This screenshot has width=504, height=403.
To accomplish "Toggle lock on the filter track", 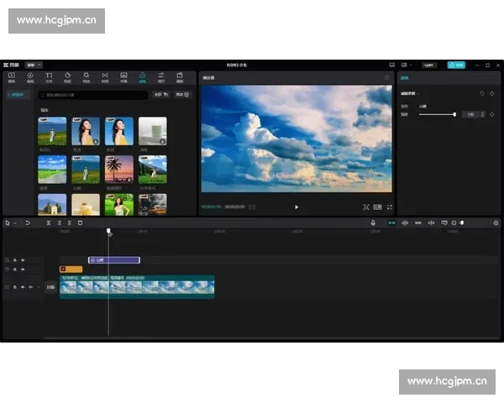I will tap(14, 260).
